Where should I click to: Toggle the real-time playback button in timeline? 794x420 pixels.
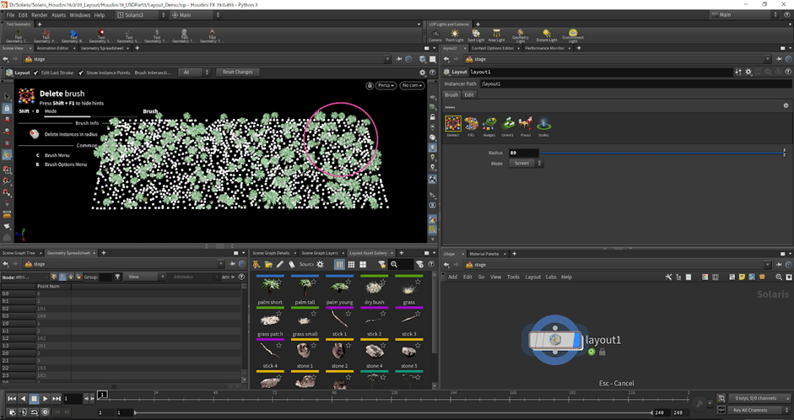[45, 412]
